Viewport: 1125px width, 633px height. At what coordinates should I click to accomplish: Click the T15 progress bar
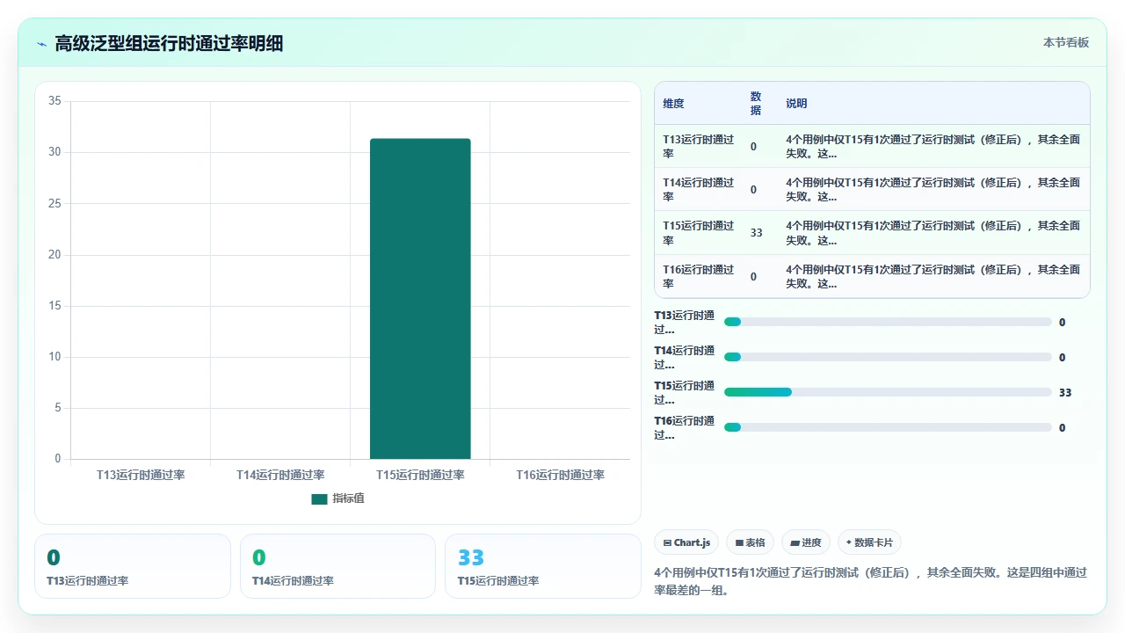pyautogui.click(x=888, y=392)
